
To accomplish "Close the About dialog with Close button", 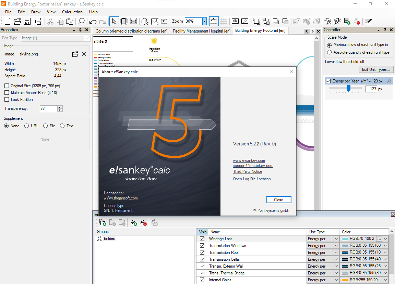I will tap(279, 199).
